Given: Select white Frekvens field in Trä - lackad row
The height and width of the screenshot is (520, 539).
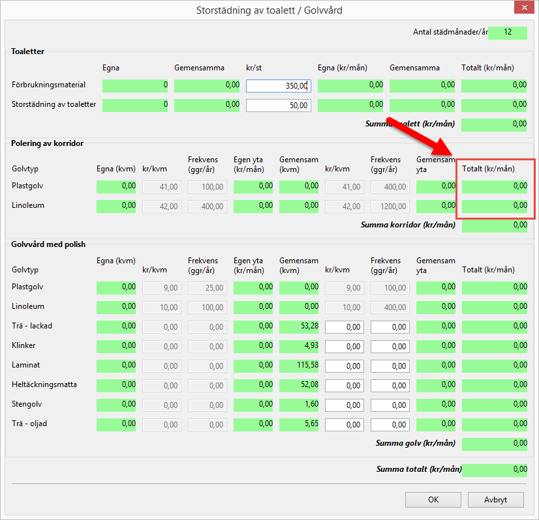Looking at the screenshot, I should [390, 326].
